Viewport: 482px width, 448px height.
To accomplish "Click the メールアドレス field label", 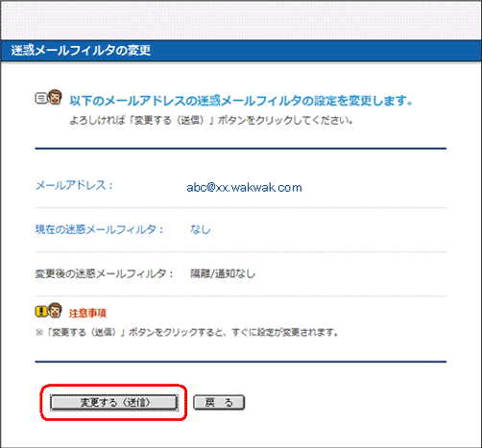I will pyautogui.click(x=74, y=185).
